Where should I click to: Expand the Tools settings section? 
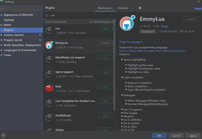pos(2,55)
